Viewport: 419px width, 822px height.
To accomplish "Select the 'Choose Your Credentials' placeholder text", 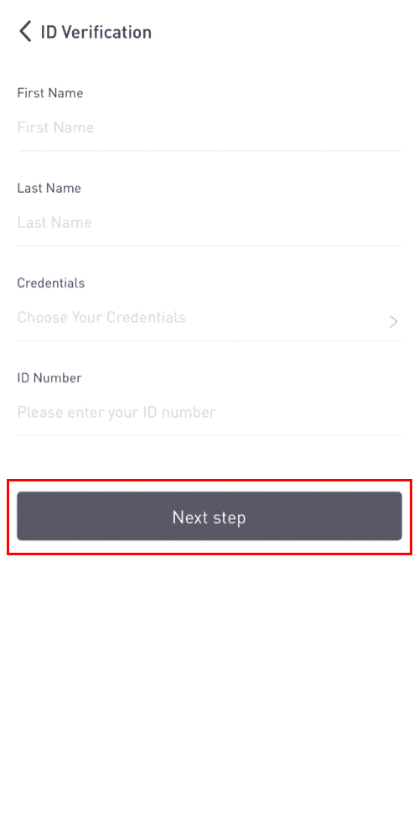I will click(x=101, y=317).
